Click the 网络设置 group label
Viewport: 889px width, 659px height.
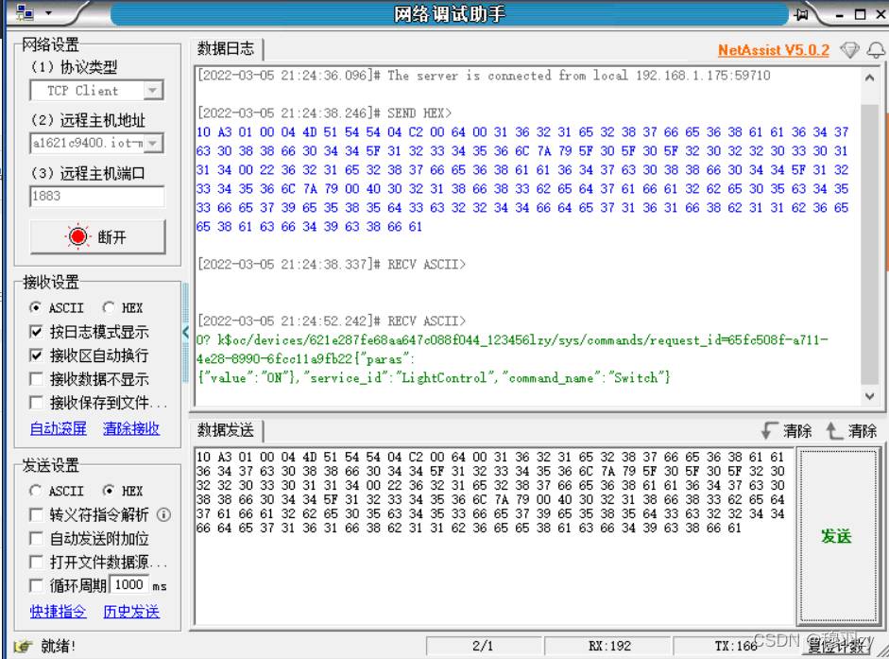click(x=51, y=44)
